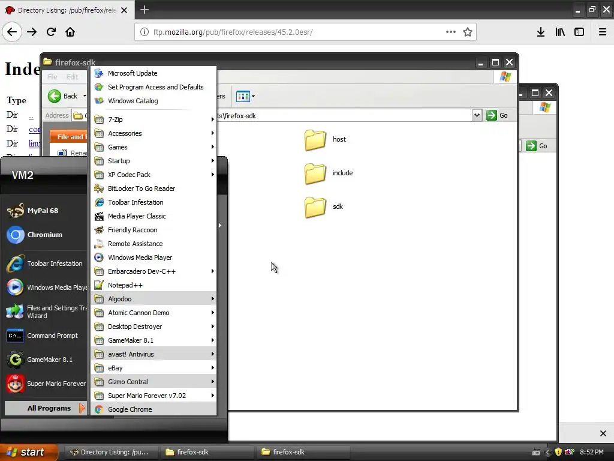The image size is (614, 461).
Task: Click the system tray clock 8:52 PM
Action: click(x=592, y=452)
